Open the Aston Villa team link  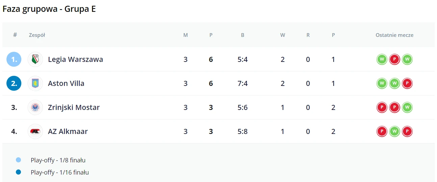(66, 84)
